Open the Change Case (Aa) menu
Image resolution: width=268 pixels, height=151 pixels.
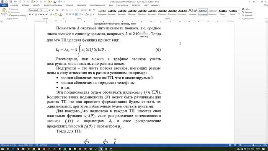coord(57,10)
